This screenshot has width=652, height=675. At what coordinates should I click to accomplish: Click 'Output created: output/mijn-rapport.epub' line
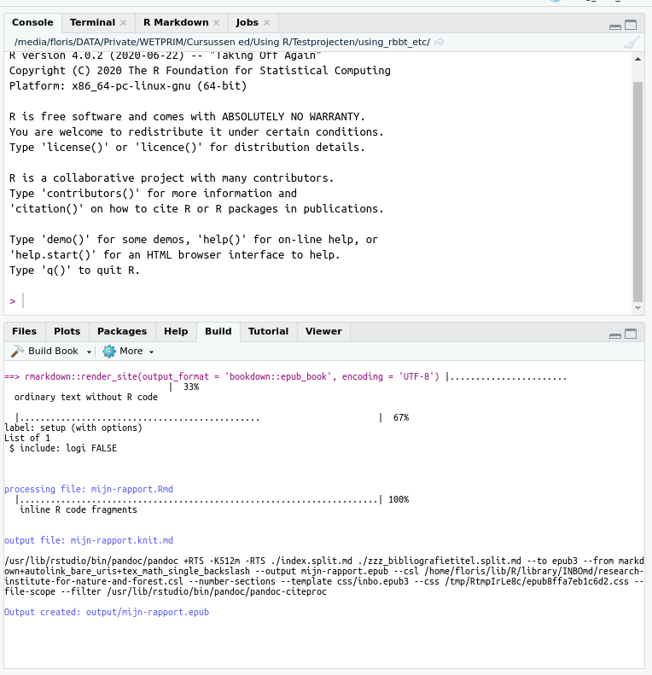pyautogui.click(x=107, y=612)
